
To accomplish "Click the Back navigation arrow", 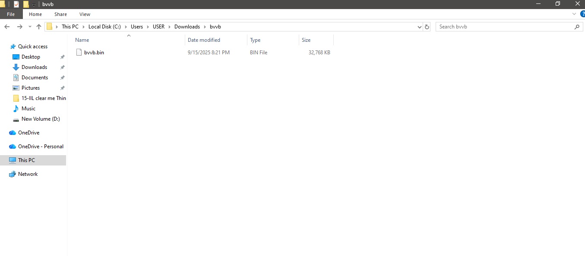I will [x=7, y=26].
